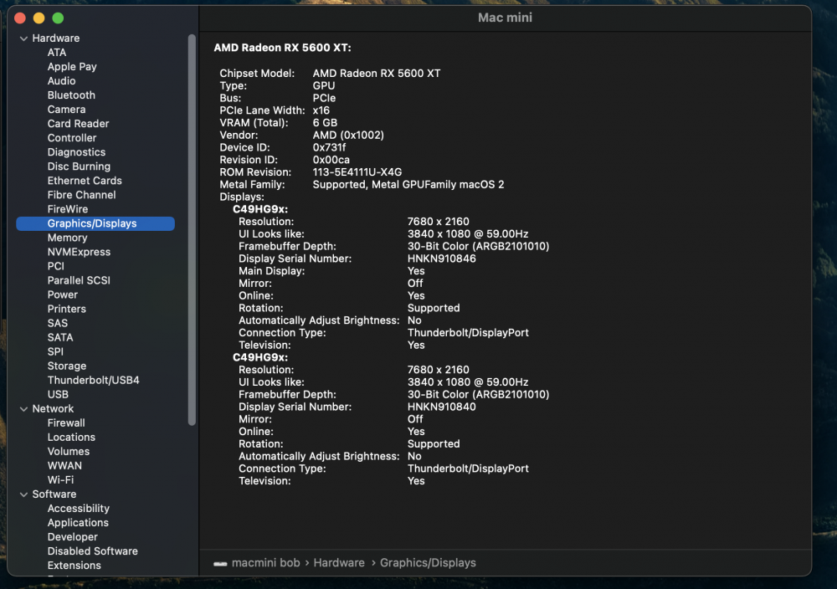Click the AMD Radeon RX 5600 XT heading
This screenshot has width=837, height=589.
tap(282, 48)
